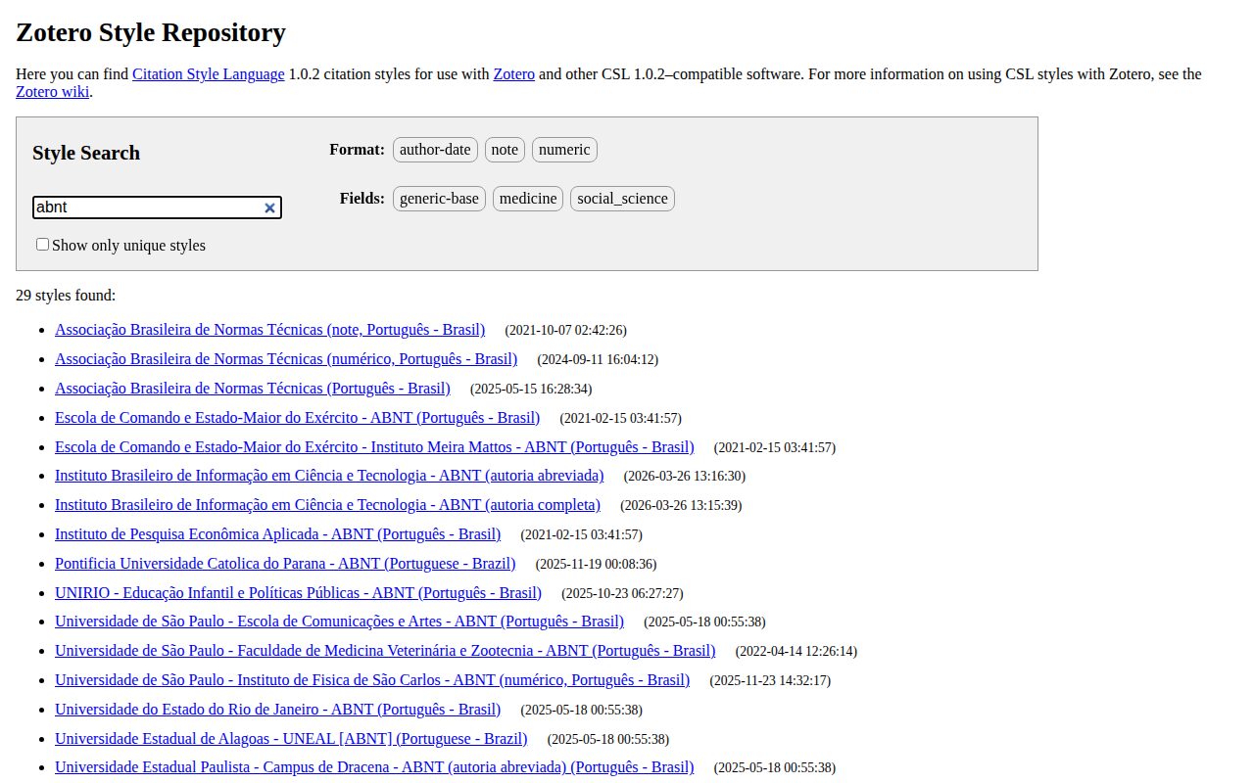This screenshot has width=1254, height=783.
Task: Open USP Faculdade de Medicina Veterinária style
Action: coord(385,651)
